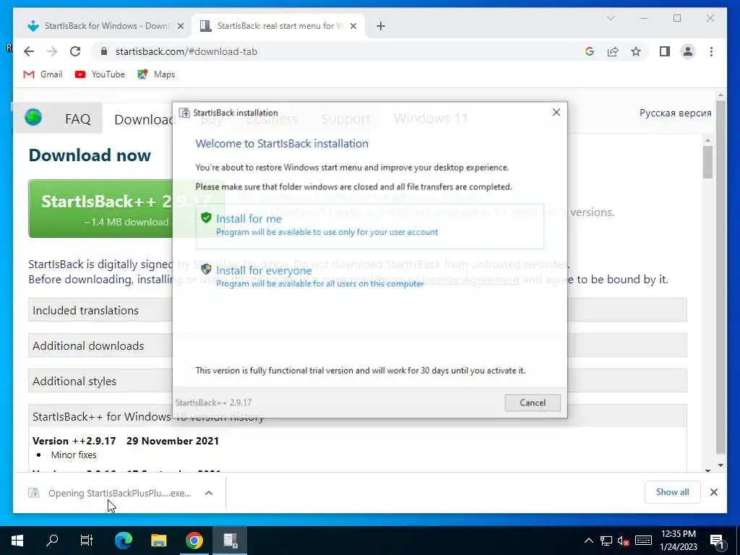Click 'Minor fixes' list item
740x555 pixels.
[x=74, y=455]
